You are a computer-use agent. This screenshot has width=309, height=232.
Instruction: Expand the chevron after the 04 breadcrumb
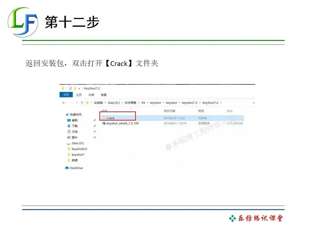click(147, 102)
